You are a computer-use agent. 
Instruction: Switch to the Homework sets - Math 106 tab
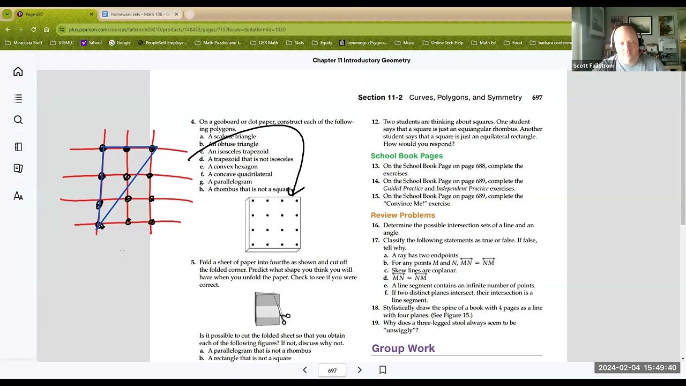pos(139,14)
